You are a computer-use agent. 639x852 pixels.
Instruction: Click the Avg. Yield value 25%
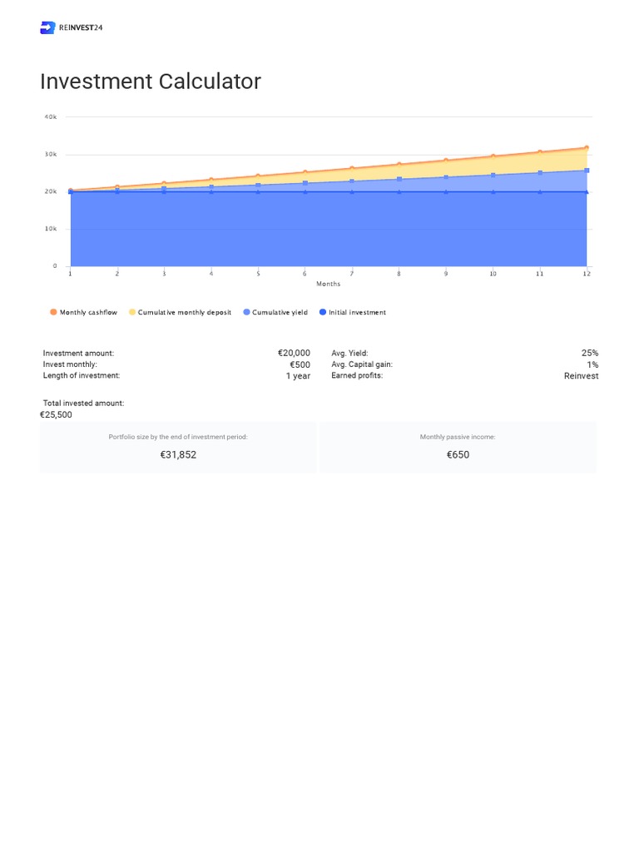pos(589,353)
